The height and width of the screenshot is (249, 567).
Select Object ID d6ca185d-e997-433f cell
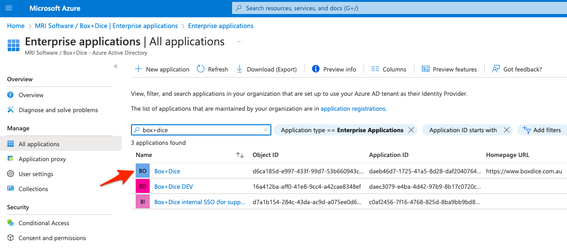[x=308, y=171]
